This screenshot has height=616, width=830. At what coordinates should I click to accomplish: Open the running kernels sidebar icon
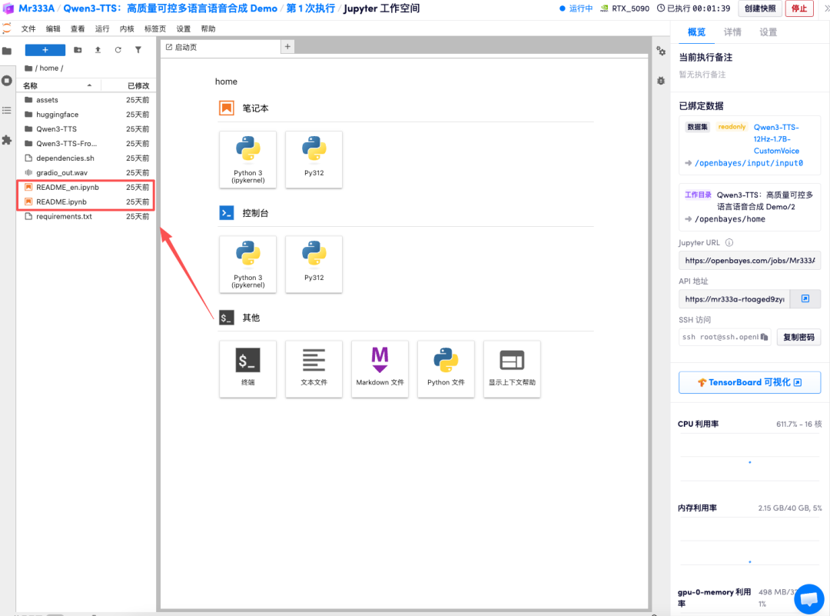(x=7, y=81)
